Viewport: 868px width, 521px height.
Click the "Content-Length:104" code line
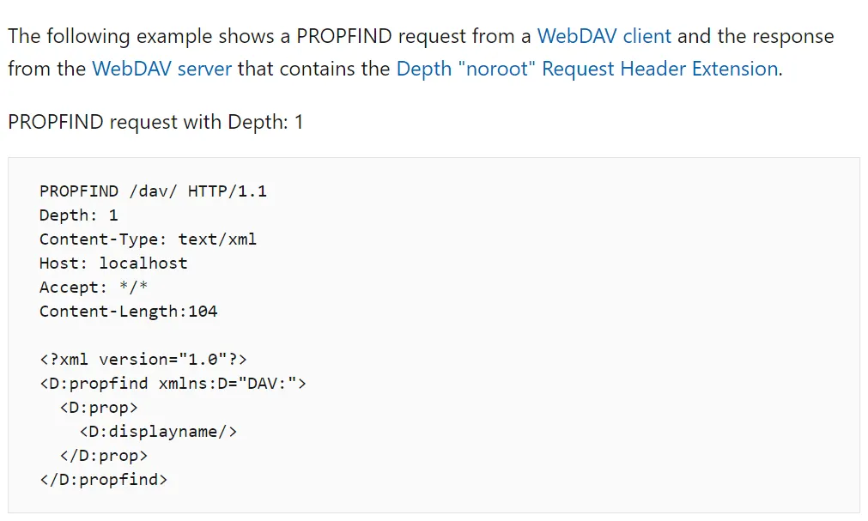[128, 311]
